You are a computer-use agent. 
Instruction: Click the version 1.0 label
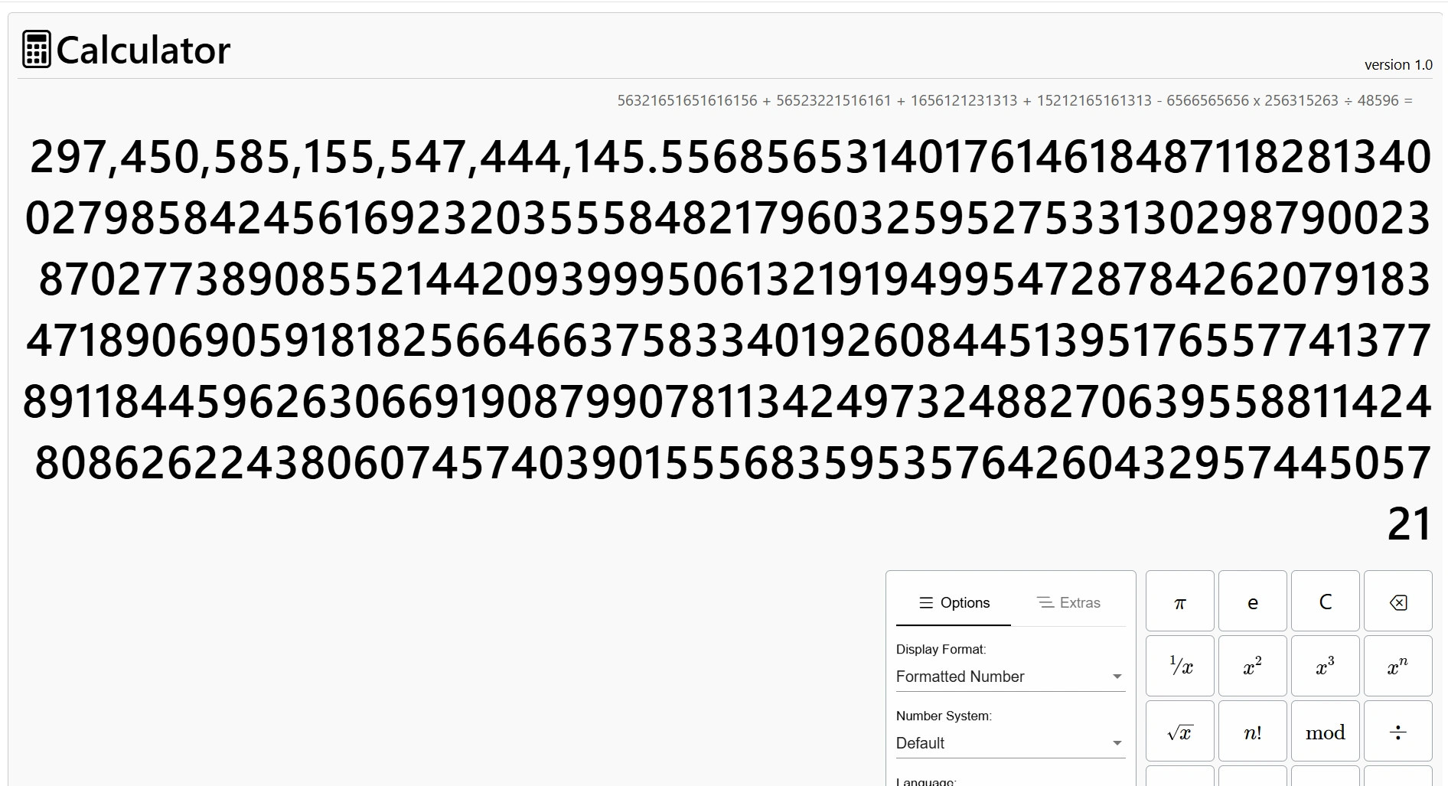point(1398,65)
